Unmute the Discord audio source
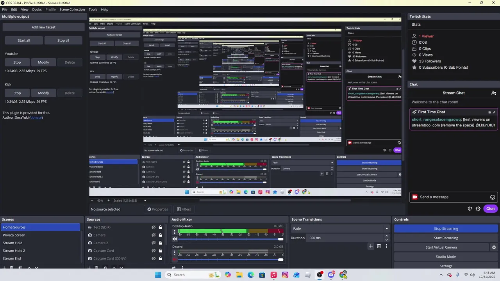500x281 pixels. click(x=175, y=260)
